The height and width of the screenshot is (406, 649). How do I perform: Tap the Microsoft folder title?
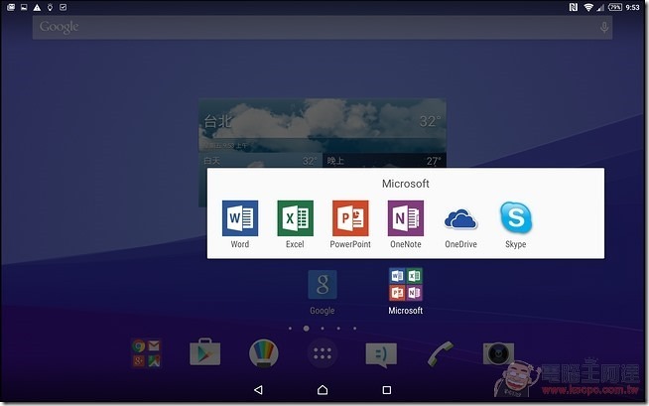[x=406, y=184]
